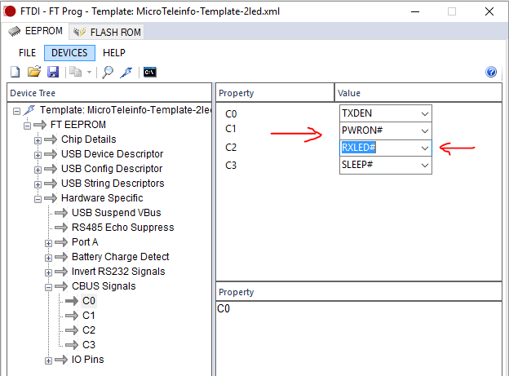Scan for devices with the magnifier icon

point(108,72)
